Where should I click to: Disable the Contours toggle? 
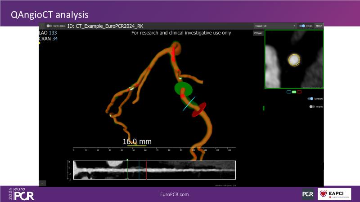(x=310, y=98)
